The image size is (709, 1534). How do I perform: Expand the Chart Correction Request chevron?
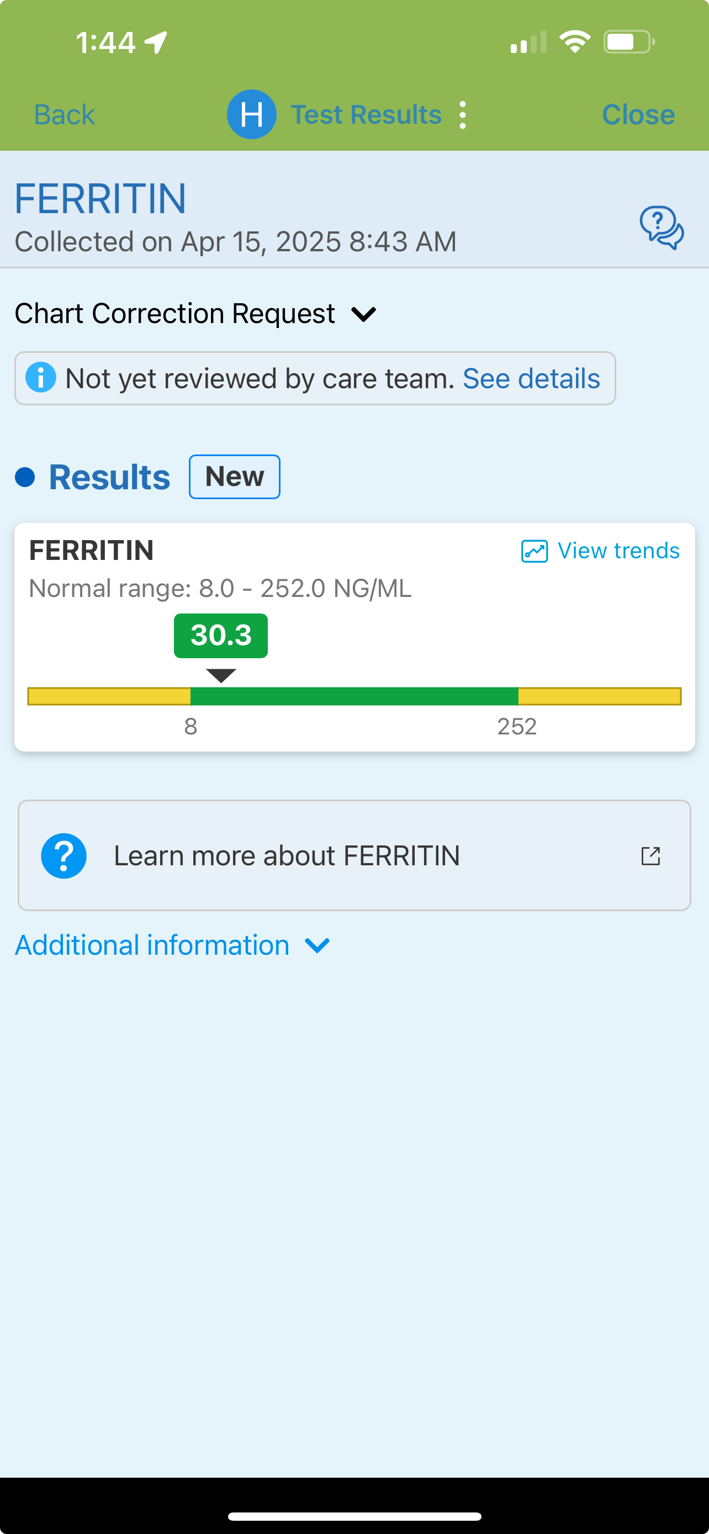tap(364, 314)
